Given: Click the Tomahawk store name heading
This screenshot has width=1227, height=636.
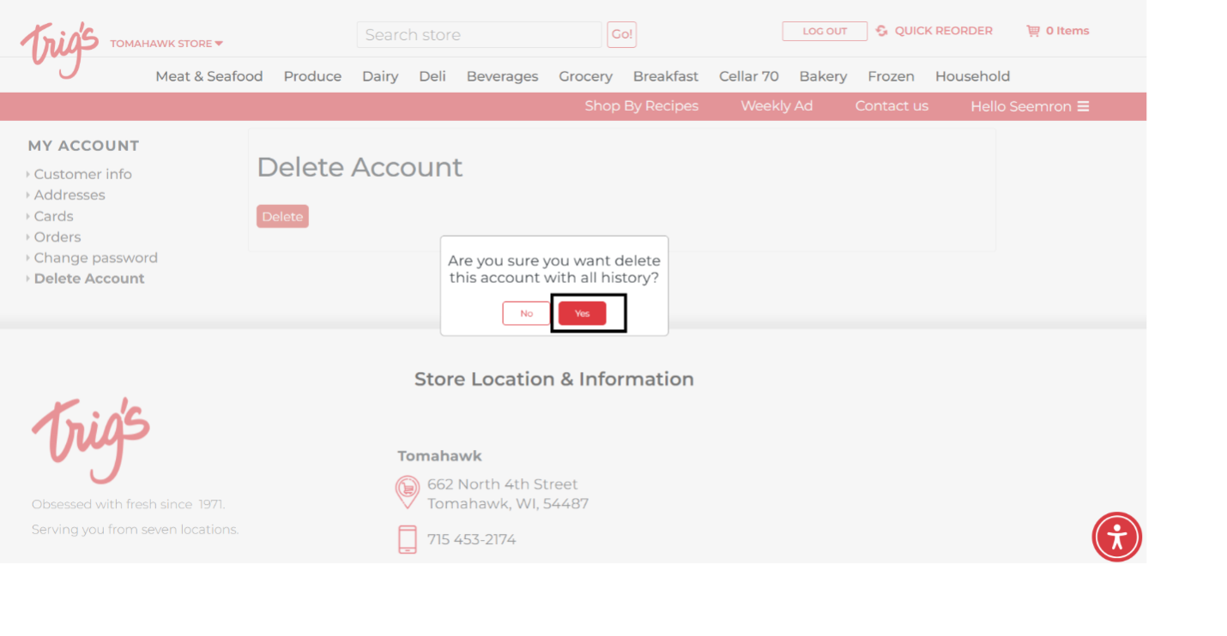Looking at the screenshot, I should (439, 456).
